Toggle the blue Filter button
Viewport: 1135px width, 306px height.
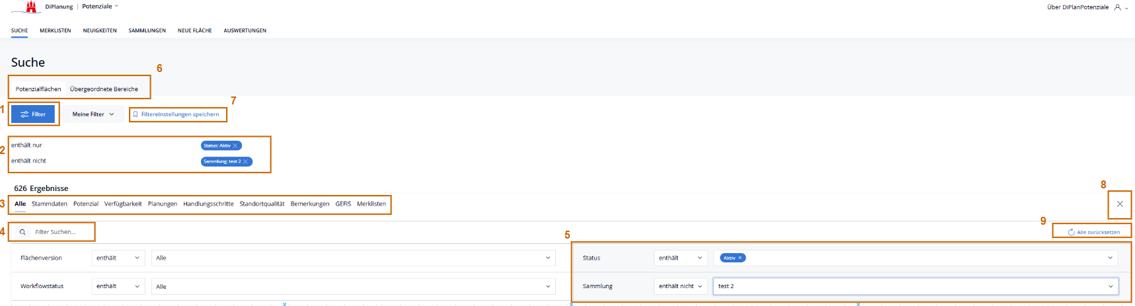(x=33, y=114)
